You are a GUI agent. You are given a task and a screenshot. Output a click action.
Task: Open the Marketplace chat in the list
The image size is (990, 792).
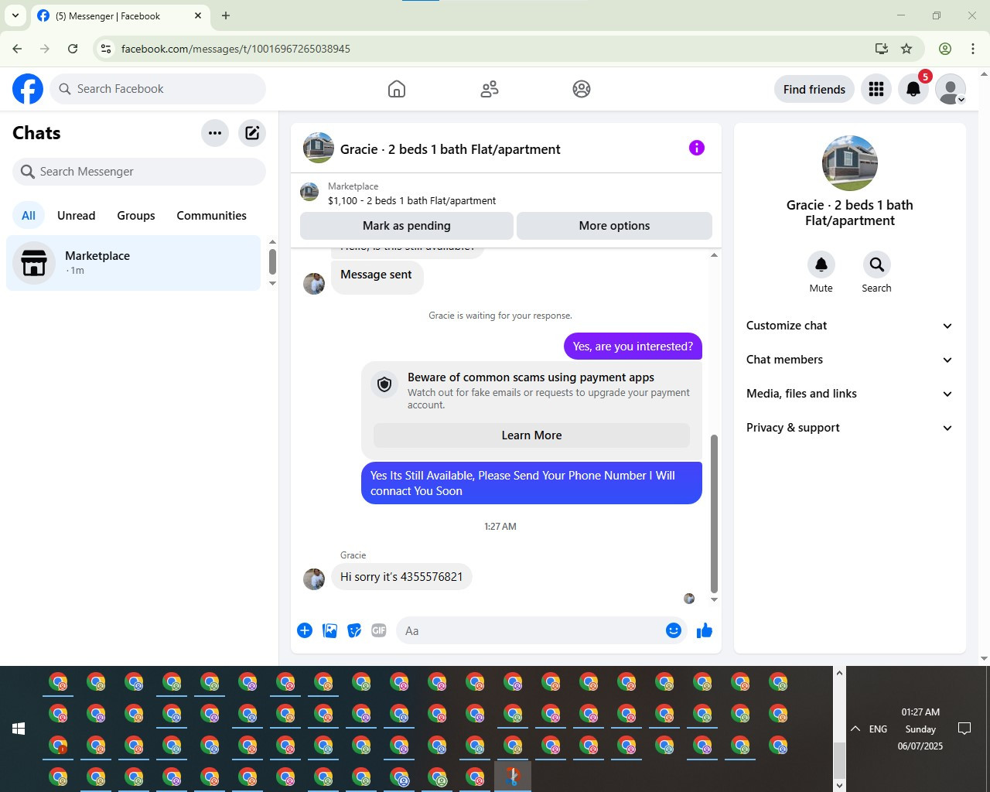[133, 263]
